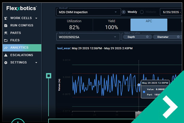This screenshot has height=123, width=184.
Task: Expand the Settings menu arrow
Action: [x=36, y=63]
